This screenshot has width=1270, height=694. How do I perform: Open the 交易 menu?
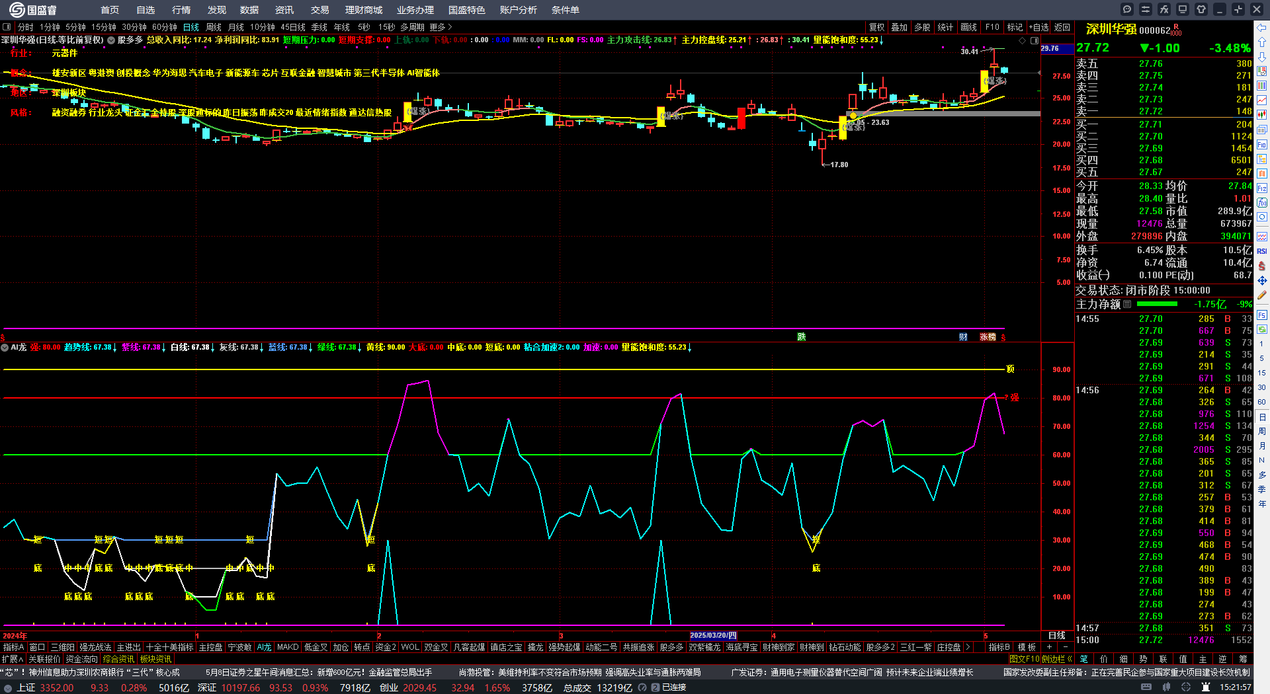click(x=319, y=10)
